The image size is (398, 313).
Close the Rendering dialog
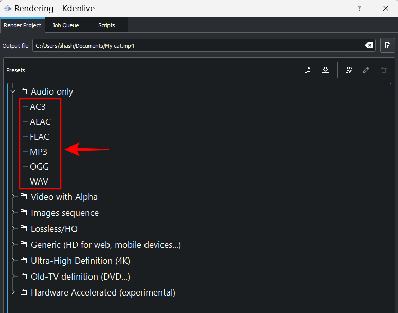click(x=385, y=8)
